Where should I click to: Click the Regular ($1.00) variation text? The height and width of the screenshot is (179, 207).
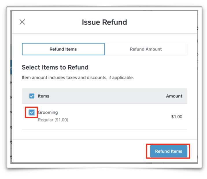pyautogui.click(x=53, y=120)
